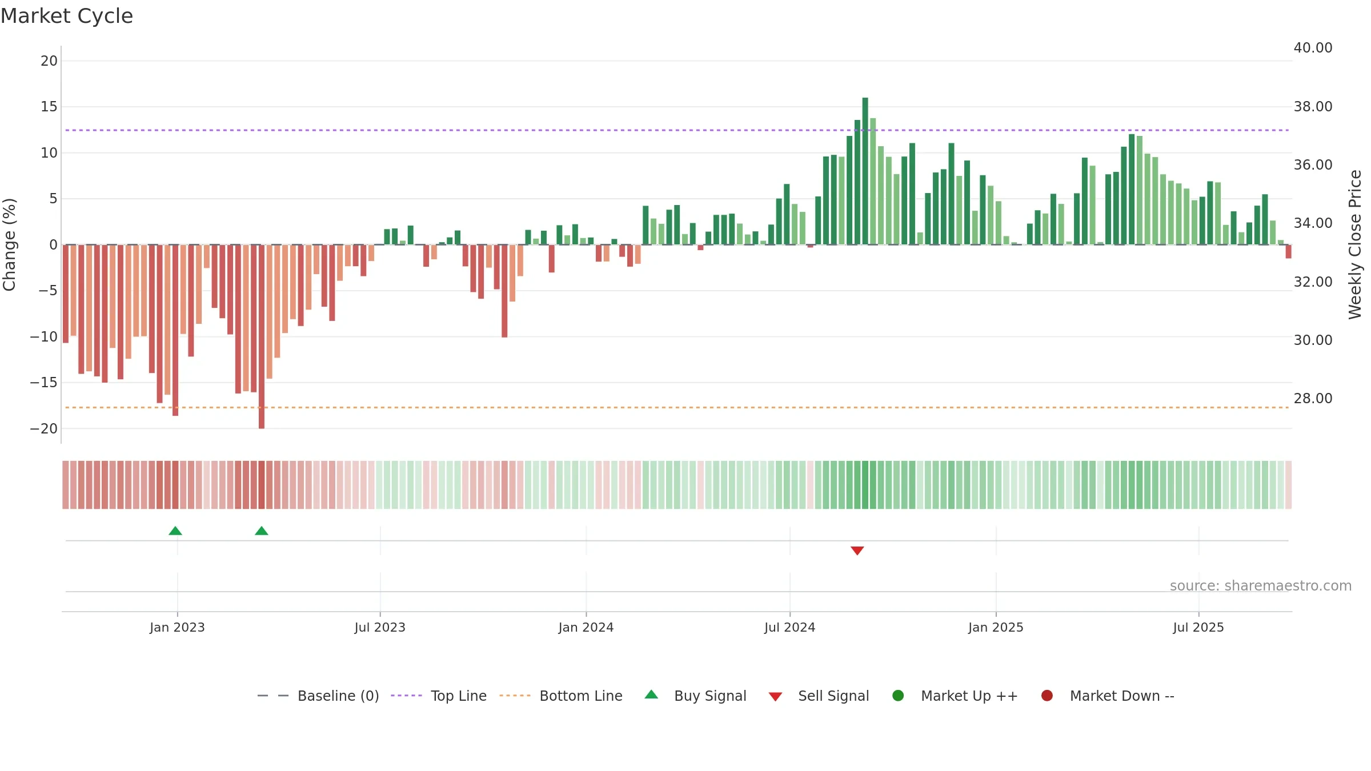
Task: Click the purple dotted Top Line legend sample
Action: click(406, 696)
